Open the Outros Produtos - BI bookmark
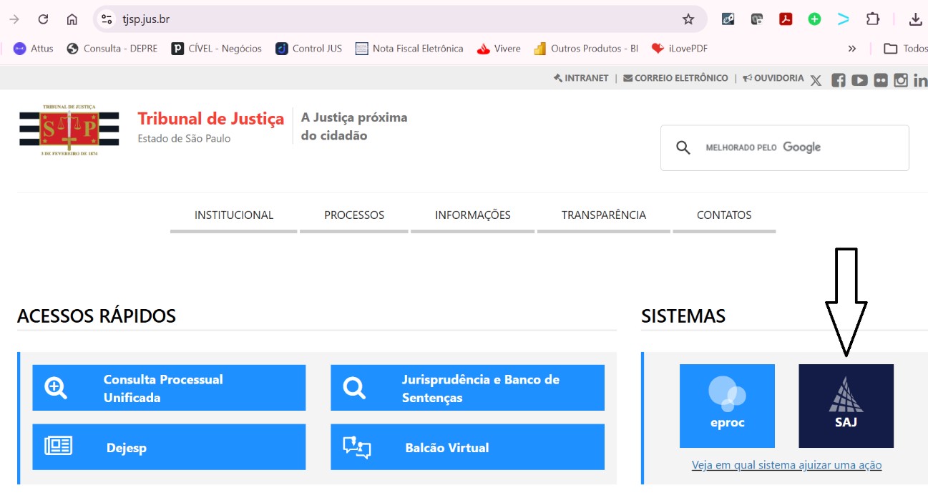This screenshot has width=928, height=503. click(586, 49)
